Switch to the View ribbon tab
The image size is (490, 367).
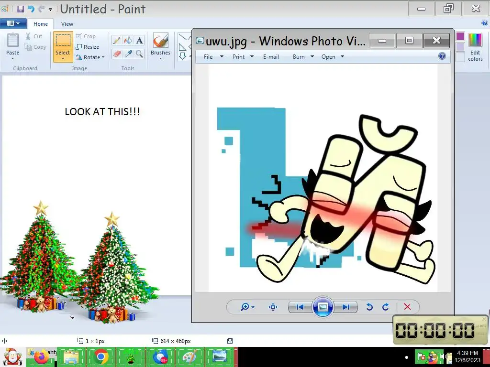[67, 24]
